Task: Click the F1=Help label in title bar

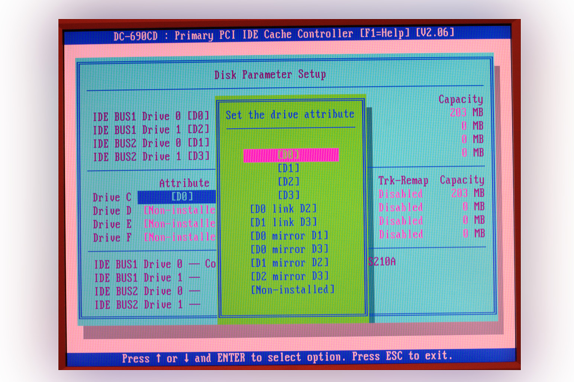Action: tap(384, 33)
